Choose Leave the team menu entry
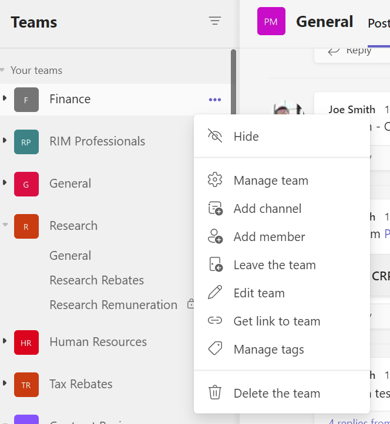 [282, 264]
